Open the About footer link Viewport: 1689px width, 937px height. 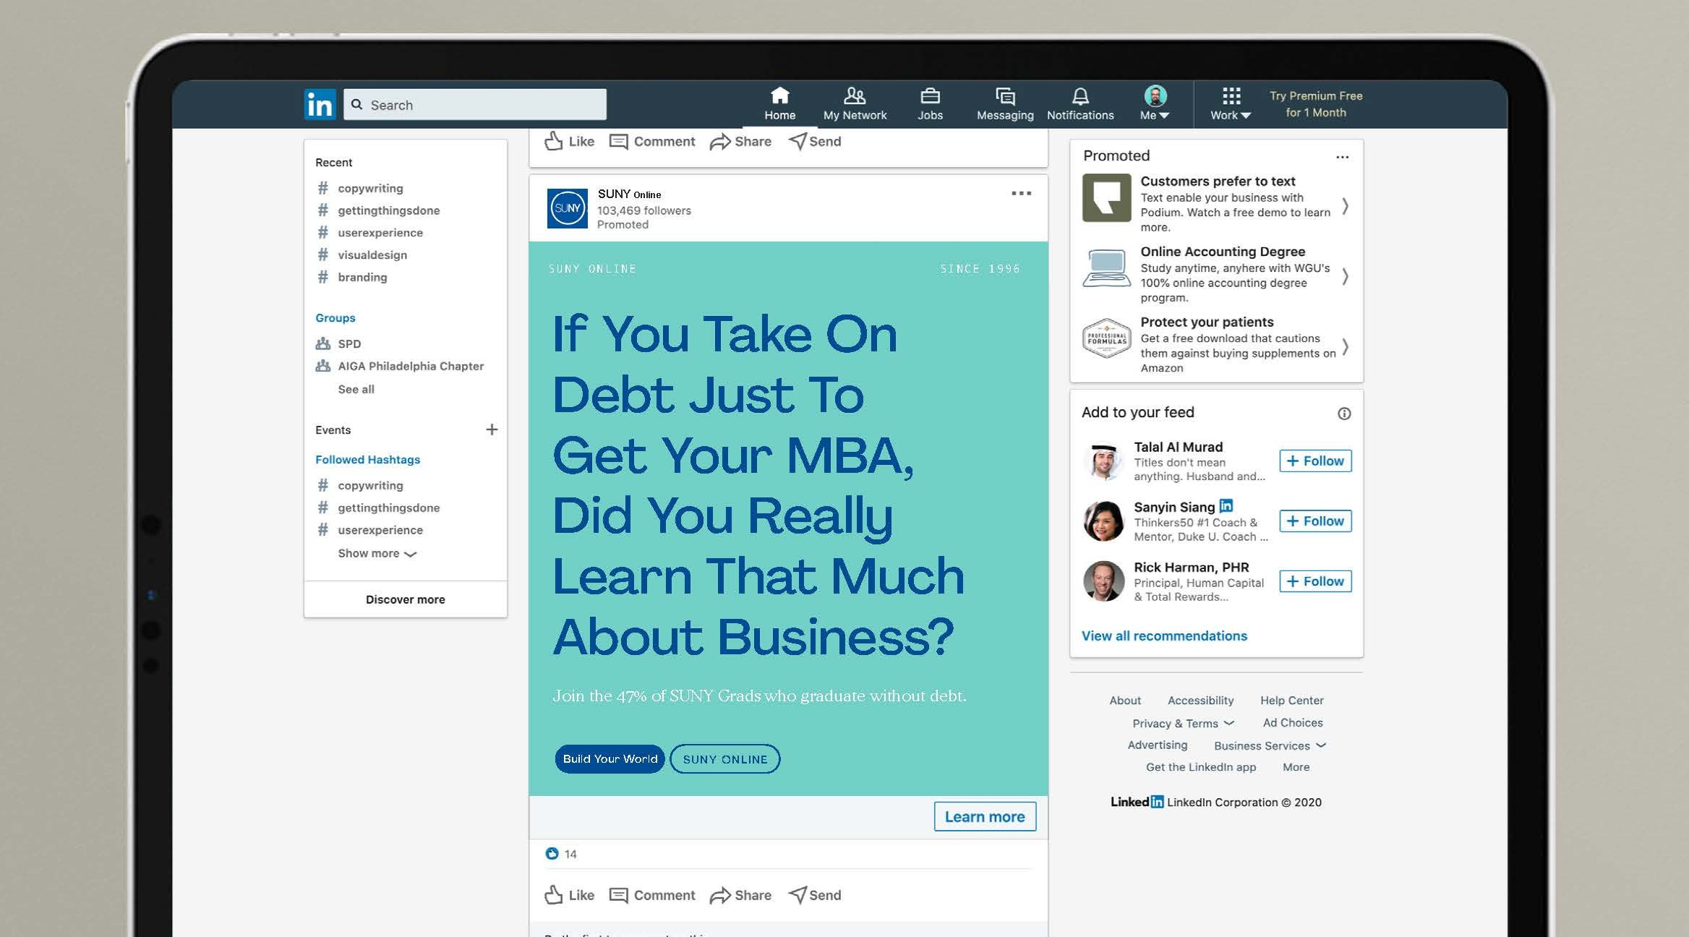(1125, 701)
